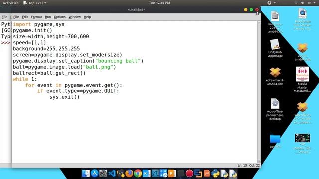Open File menu of the background Python shell window
The image size is (319, 179).
click(x=4, y=17)
